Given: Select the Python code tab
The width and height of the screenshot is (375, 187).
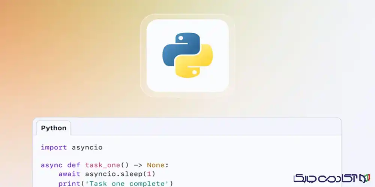Looking at the screenshot, I should click(x=54, y=128).
